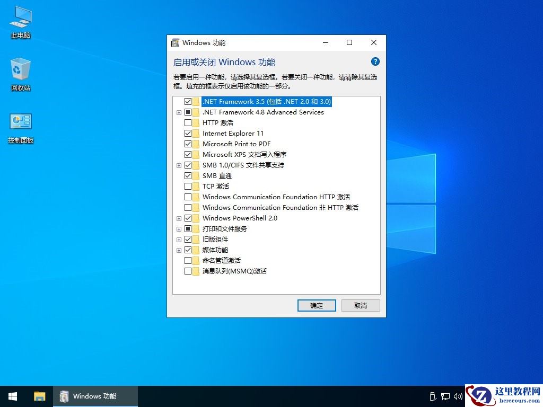
Task: Expand the 媒体功能 tree node
Action: click(x=179, y=250)
